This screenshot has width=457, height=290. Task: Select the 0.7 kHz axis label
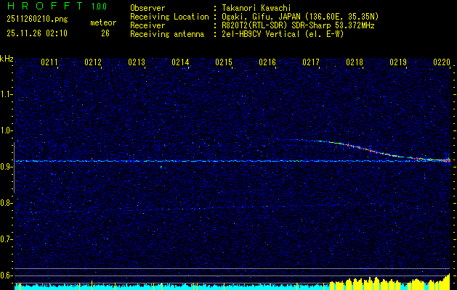point(7,239)
